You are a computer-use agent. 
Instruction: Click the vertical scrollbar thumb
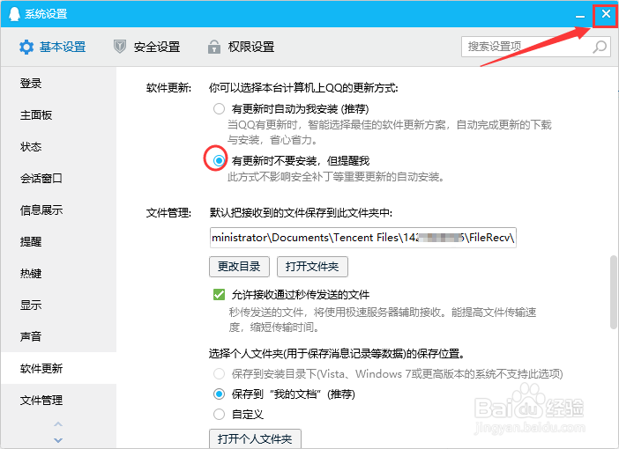pyautogui.click(x=613, y=292)
